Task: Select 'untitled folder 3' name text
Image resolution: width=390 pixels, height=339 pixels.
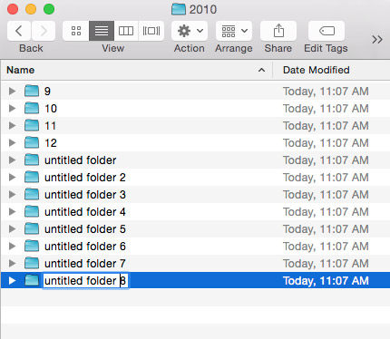Action: pyautogui.click(x=85, y=195)
